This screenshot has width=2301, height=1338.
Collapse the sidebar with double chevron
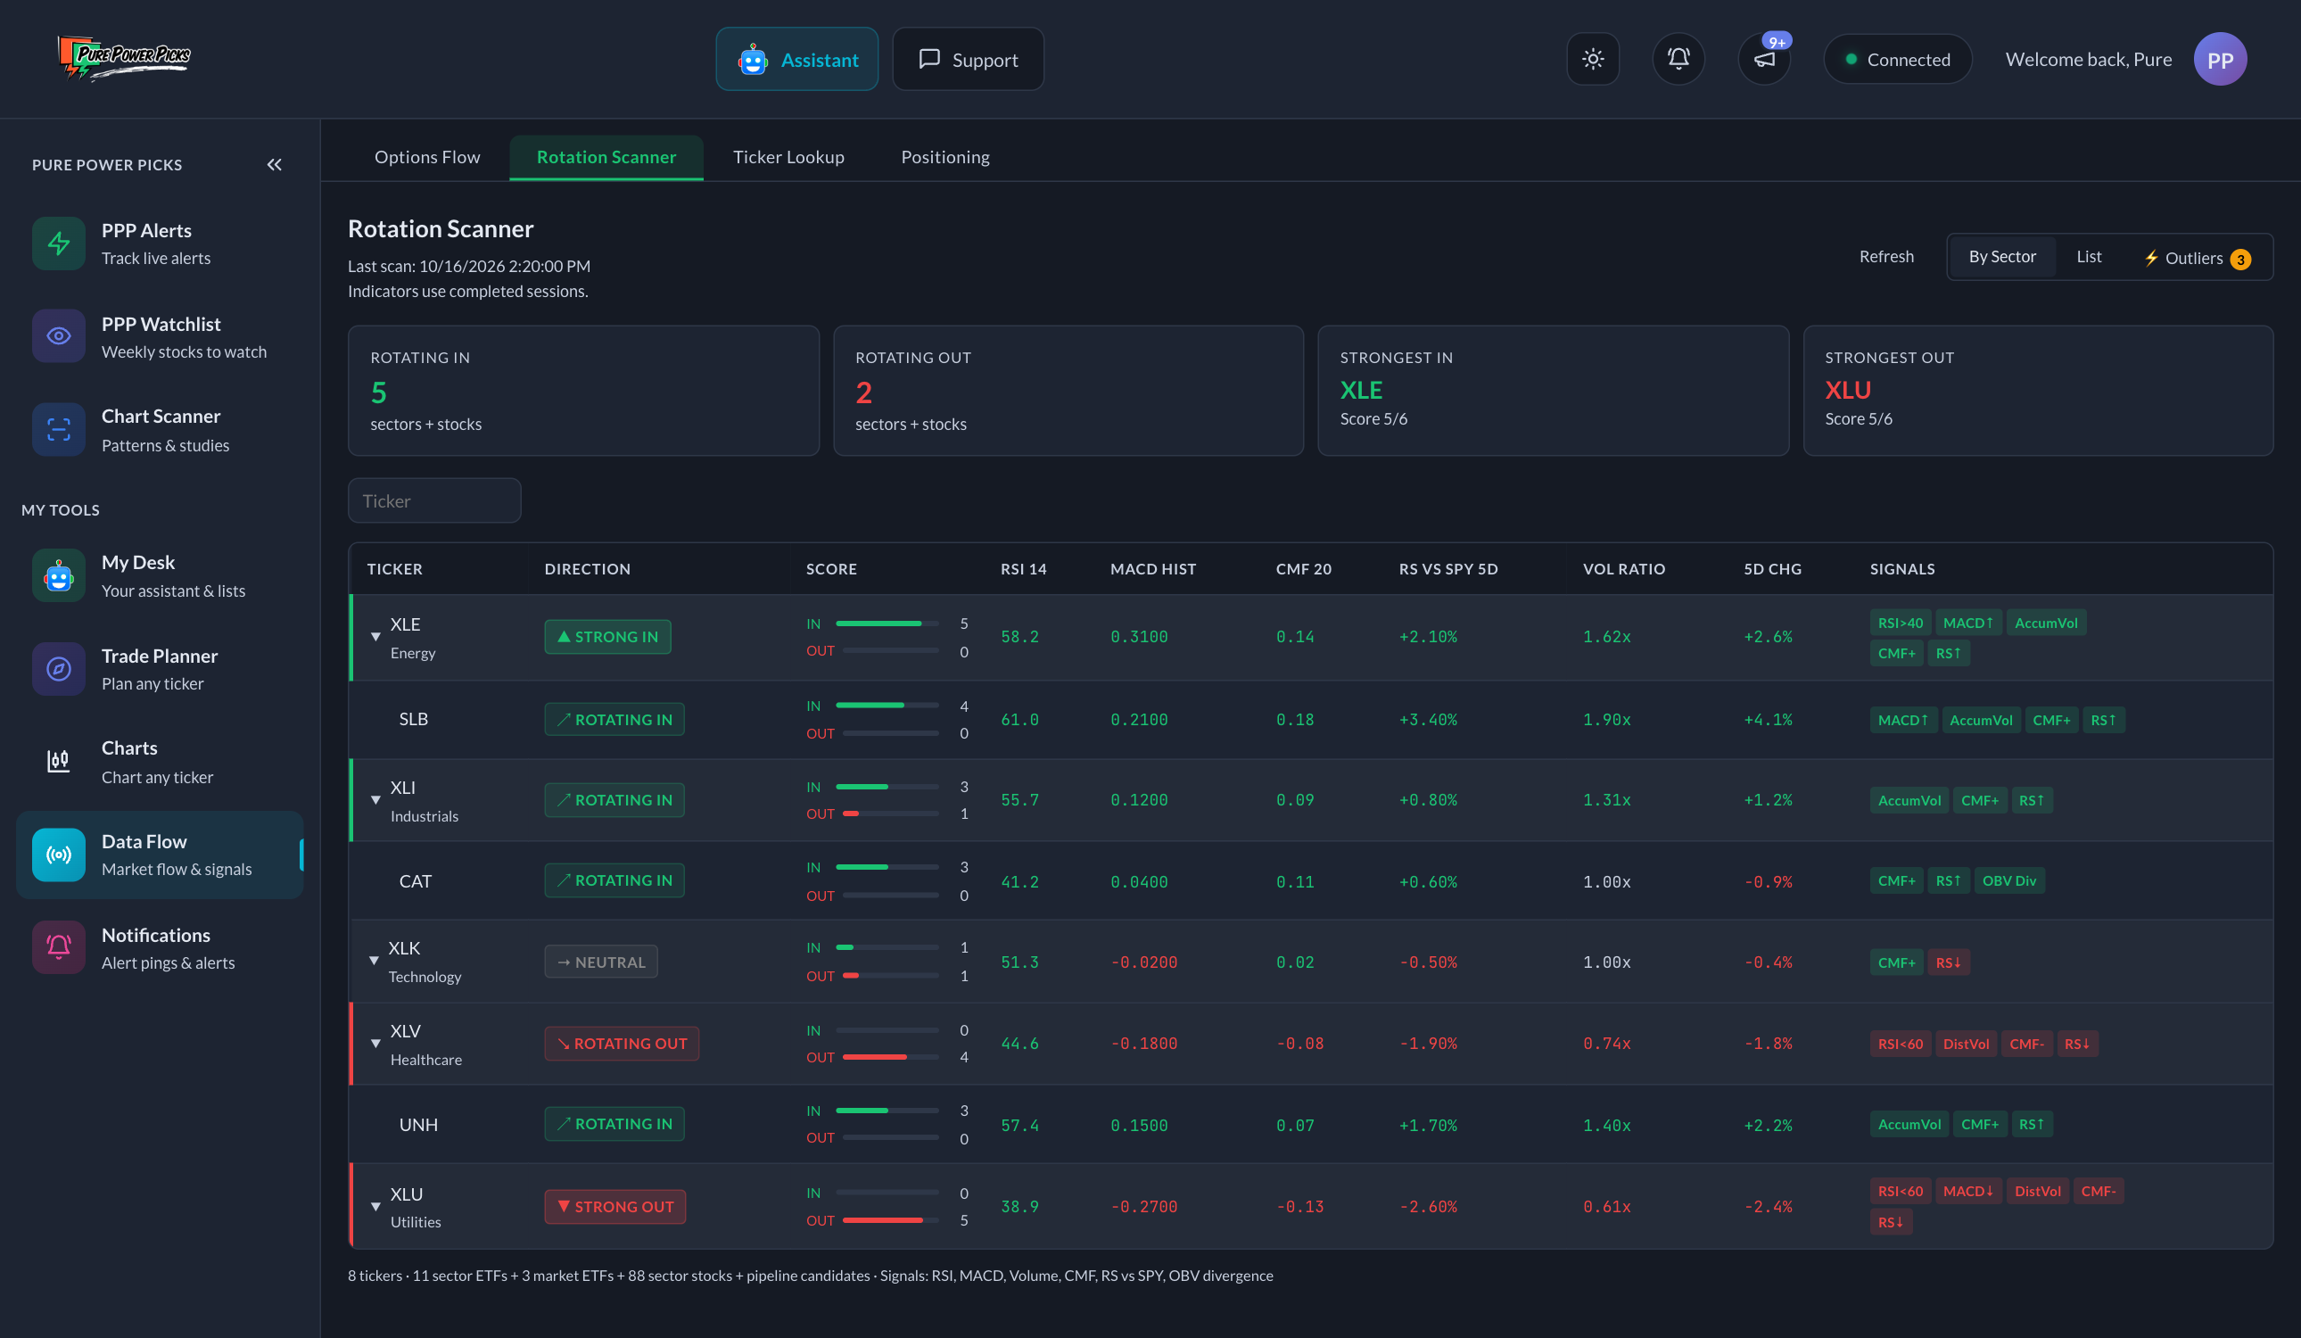[x=274, y=164]
